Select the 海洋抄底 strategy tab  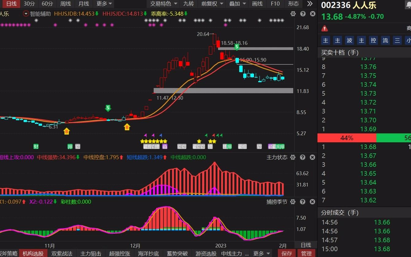[148, 253]
